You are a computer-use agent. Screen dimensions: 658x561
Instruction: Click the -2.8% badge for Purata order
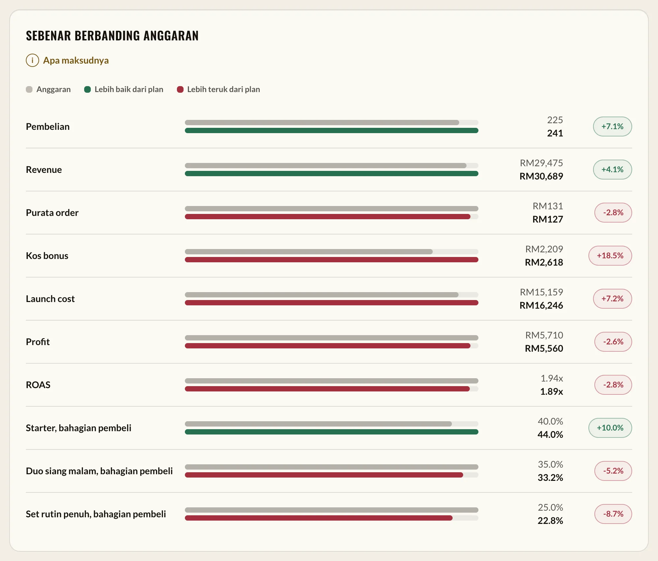tap(613, 213)
